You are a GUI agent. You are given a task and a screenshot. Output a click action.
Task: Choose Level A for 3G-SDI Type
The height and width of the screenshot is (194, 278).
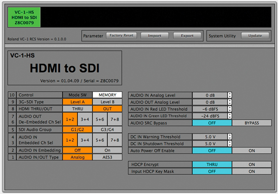click(x=77, y=102)
